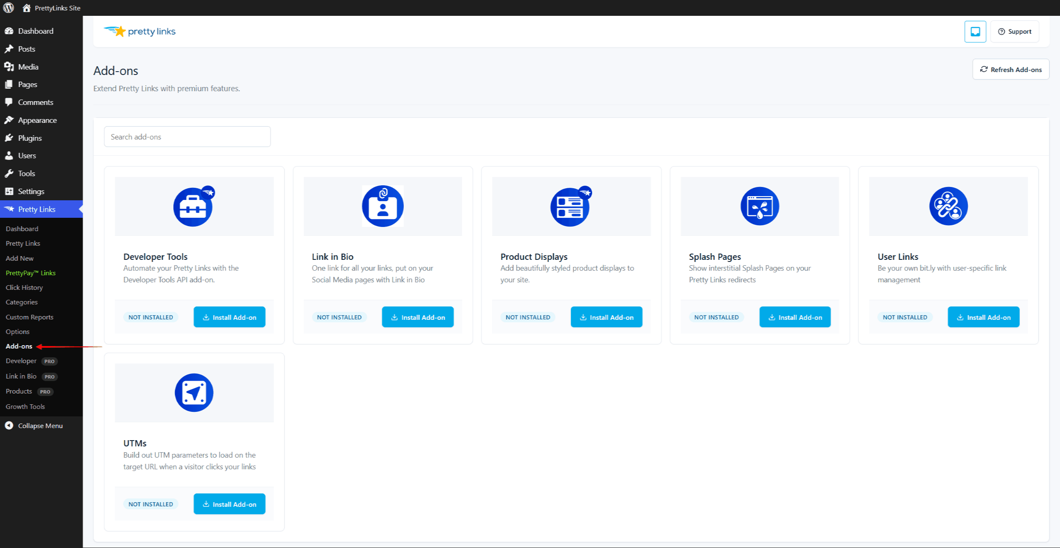Click the Splash Pages card title
The image size is (1060, 548).
[715, 257]
